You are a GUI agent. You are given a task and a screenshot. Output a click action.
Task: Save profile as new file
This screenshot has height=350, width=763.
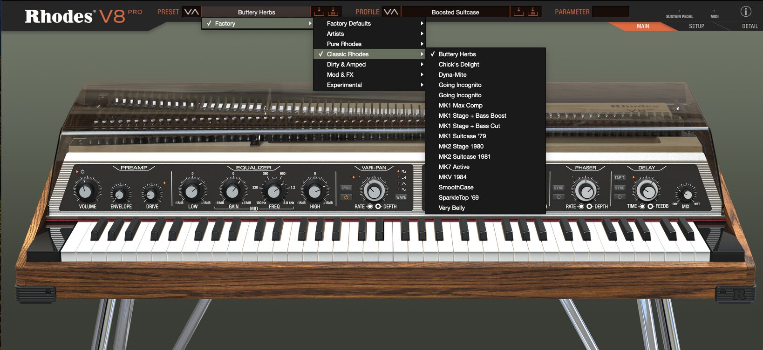pos(533,12)
